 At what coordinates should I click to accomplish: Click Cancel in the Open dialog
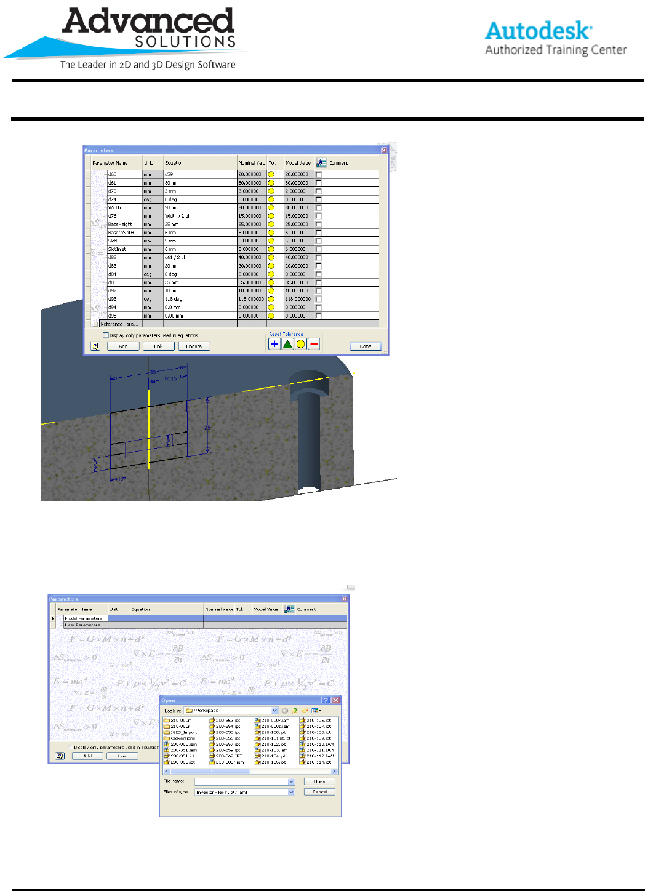(x=319, y=792)
